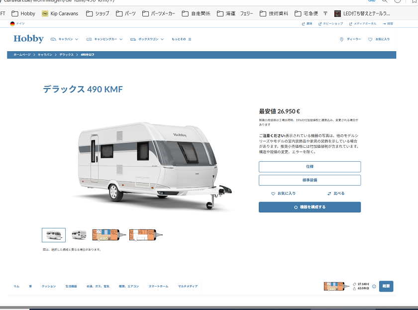
Task: Click the デラックス breadcrumb link
Action: [x=66, y=55]
